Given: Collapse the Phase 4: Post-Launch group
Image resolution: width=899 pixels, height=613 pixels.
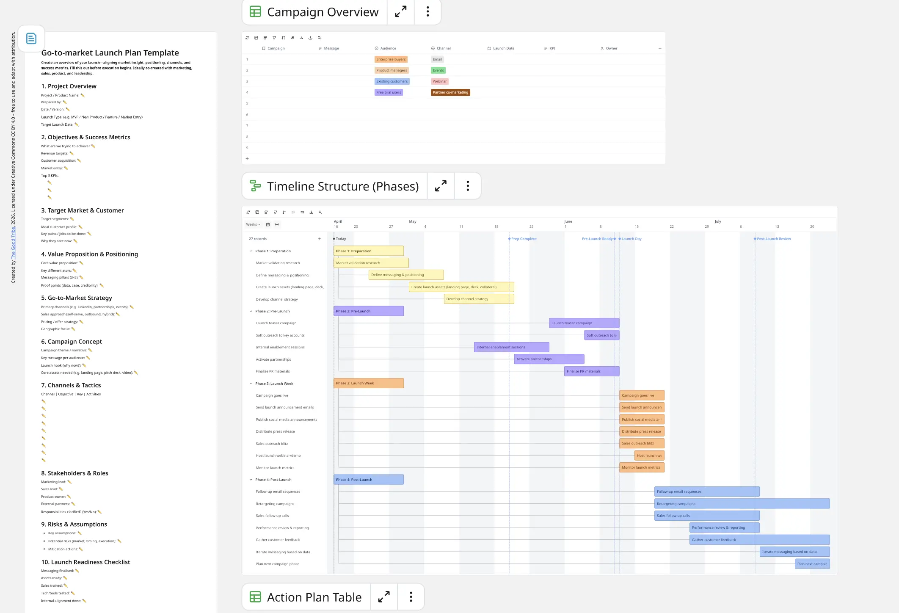Looking at the screenshot, I should (251, 479).
